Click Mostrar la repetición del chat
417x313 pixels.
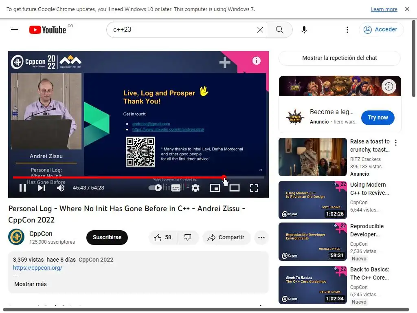coord(340,58)
